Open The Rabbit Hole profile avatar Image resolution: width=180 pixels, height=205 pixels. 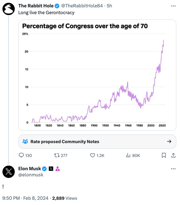click(9, 9)
